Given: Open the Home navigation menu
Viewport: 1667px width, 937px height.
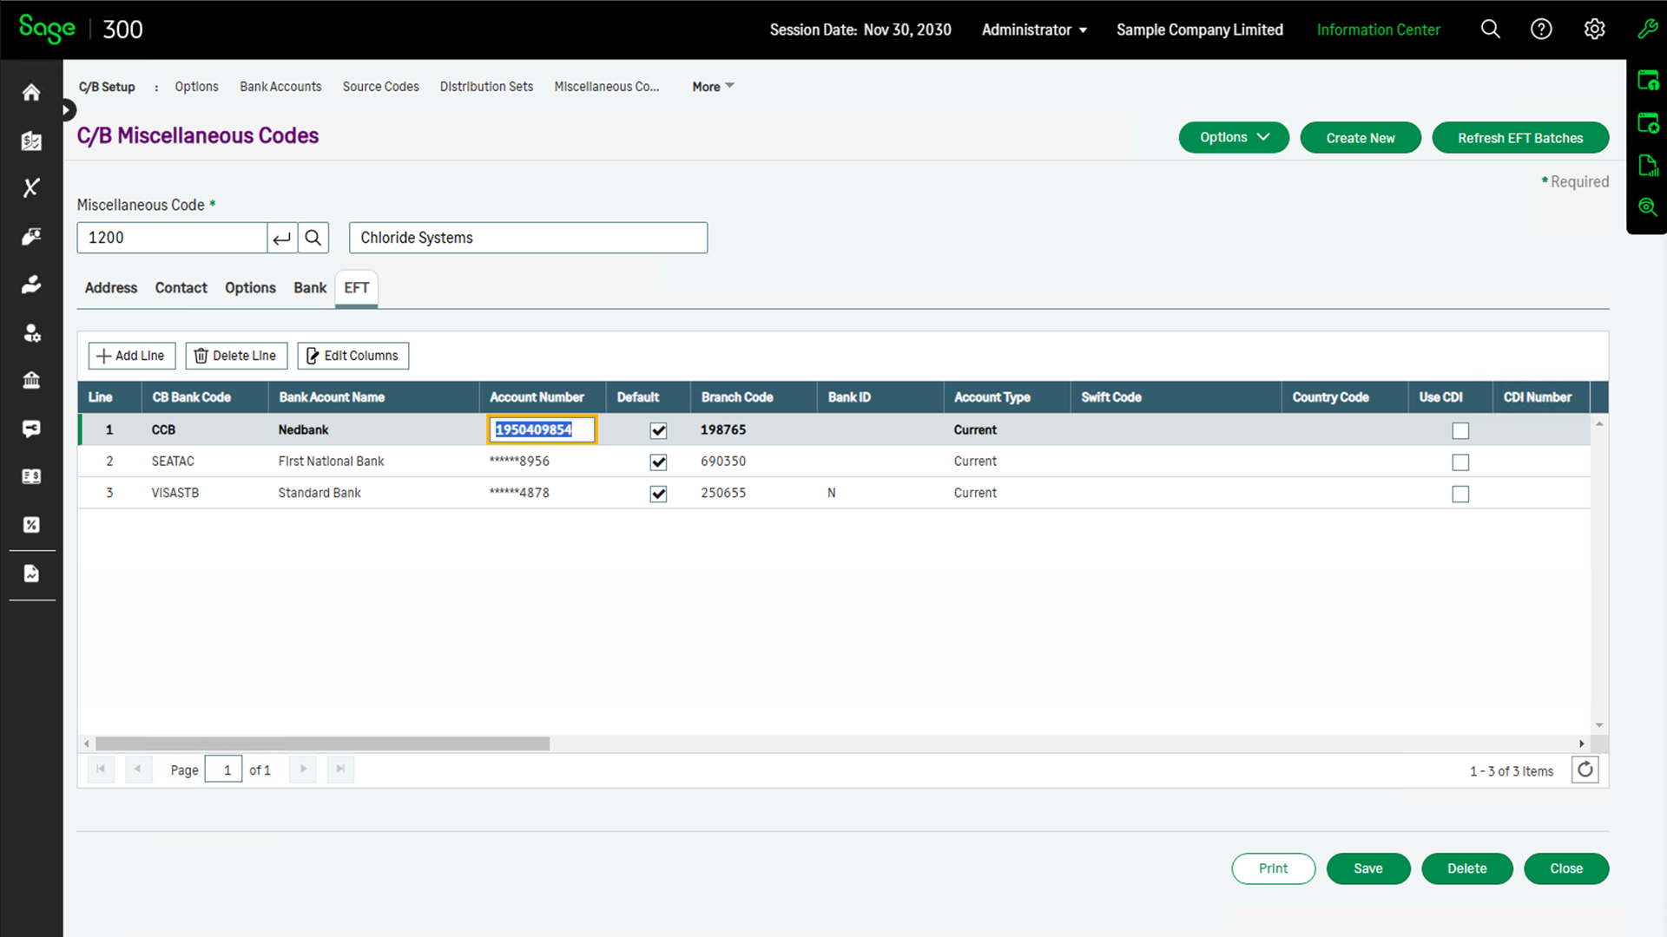Looking at the screenshot, I should (x=31, y=92).
